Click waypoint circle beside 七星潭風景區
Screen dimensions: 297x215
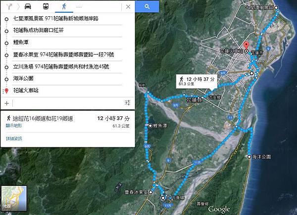coord(6,19)
